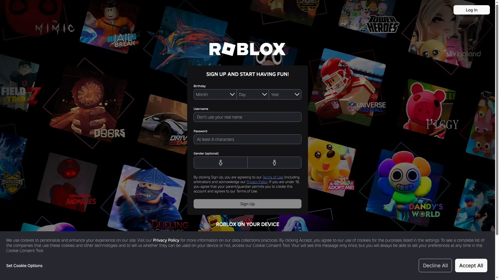
Task: Open Set Cookie Options
Action: 24,265
